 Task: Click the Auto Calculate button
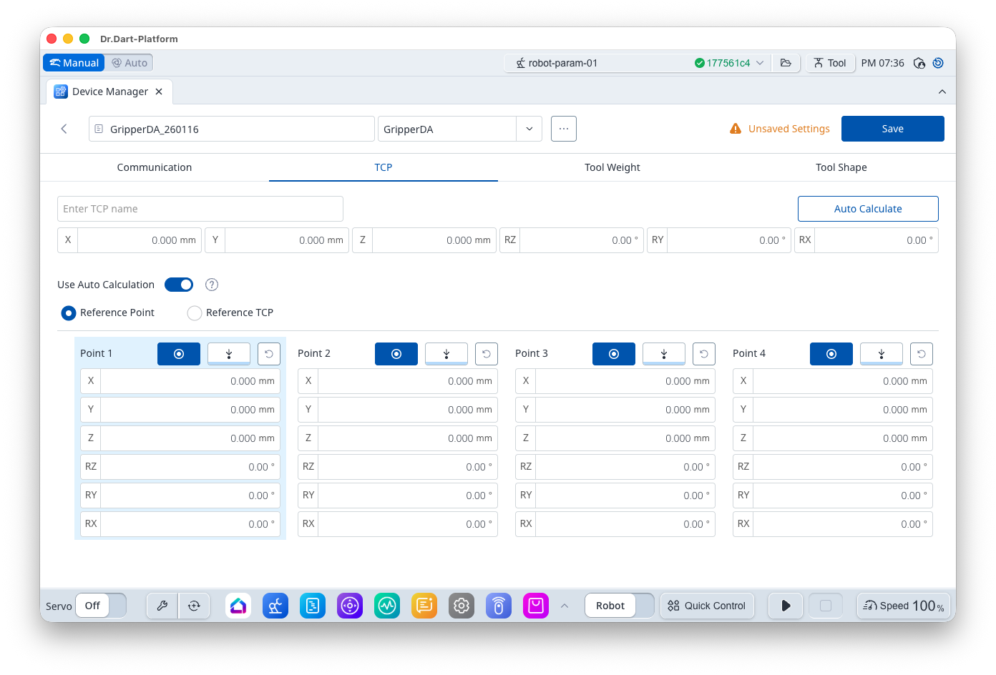(868, 209)
